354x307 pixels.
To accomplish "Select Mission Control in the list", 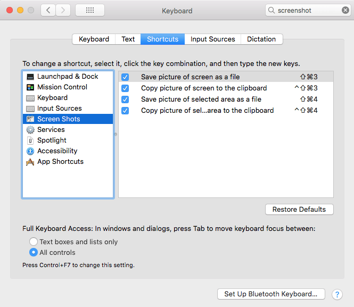I will 68,87.
